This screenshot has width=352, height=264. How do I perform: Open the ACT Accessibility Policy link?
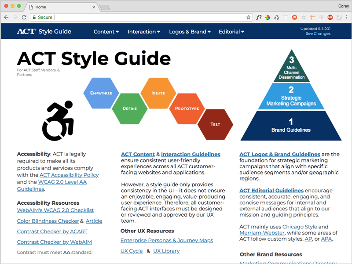coord(69,175)
